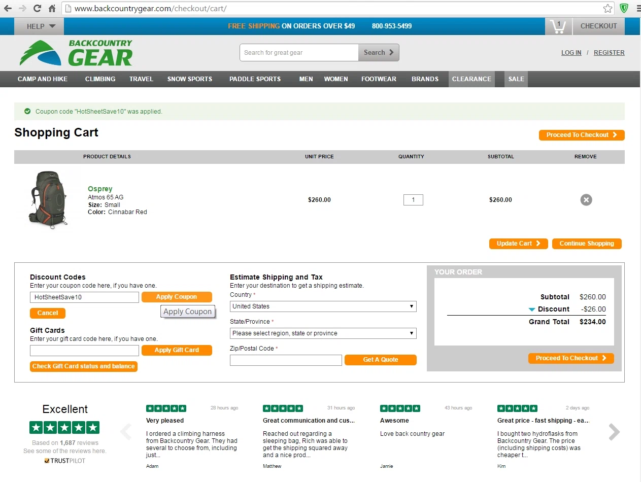Screen dimensions: 641x482
Task: Click the quantity field for Osprey
Action: tap(413, 200)
